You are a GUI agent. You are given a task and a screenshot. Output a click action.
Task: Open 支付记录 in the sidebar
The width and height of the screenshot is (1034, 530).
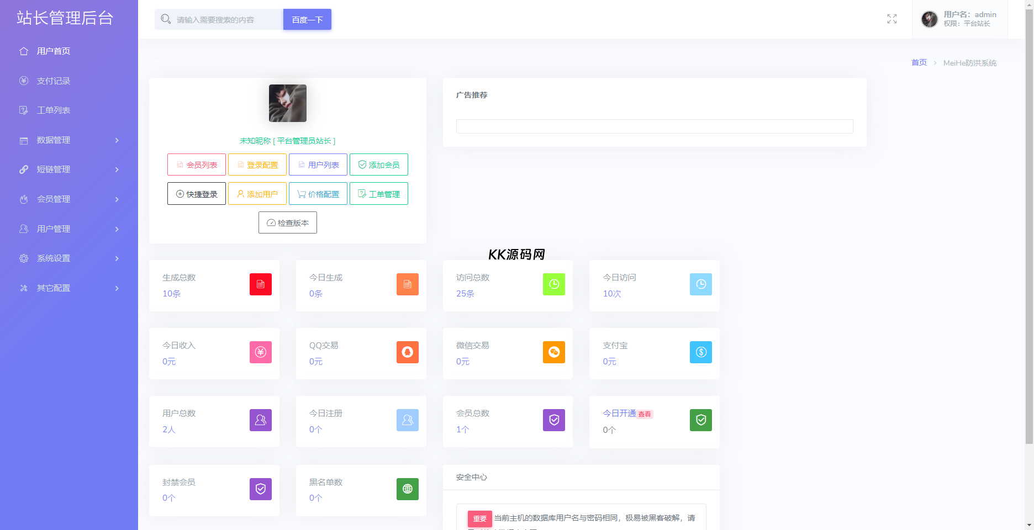[54, 81]
